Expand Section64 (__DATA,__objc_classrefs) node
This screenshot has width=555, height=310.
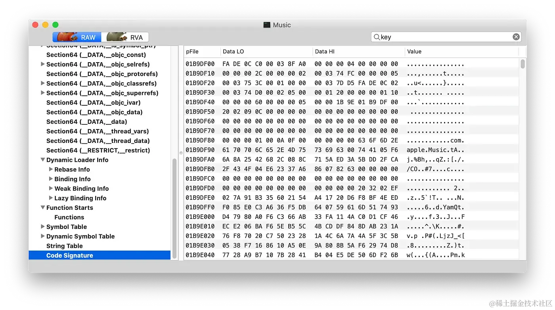43,83
